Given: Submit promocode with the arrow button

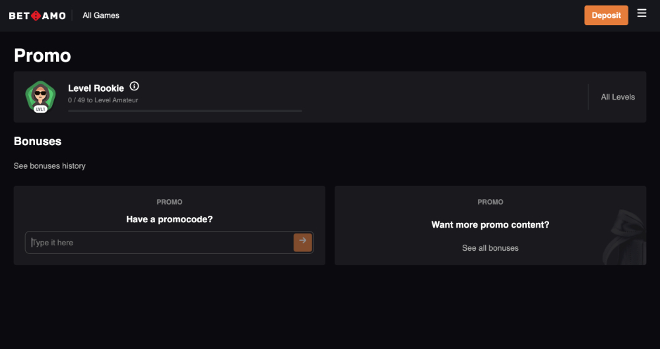Looking at the screenshot, I should [x=302, y=242].
